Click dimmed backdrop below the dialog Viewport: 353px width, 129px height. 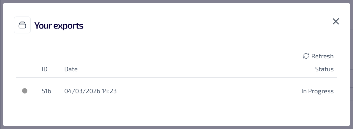(176, 127)
